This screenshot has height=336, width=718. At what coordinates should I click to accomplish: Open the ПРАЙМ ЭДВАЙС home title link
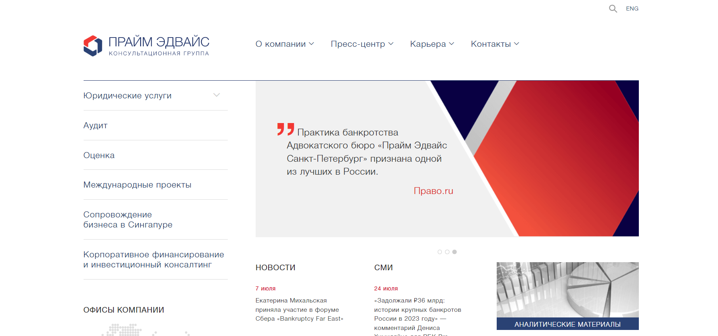(x=159, y=42)
